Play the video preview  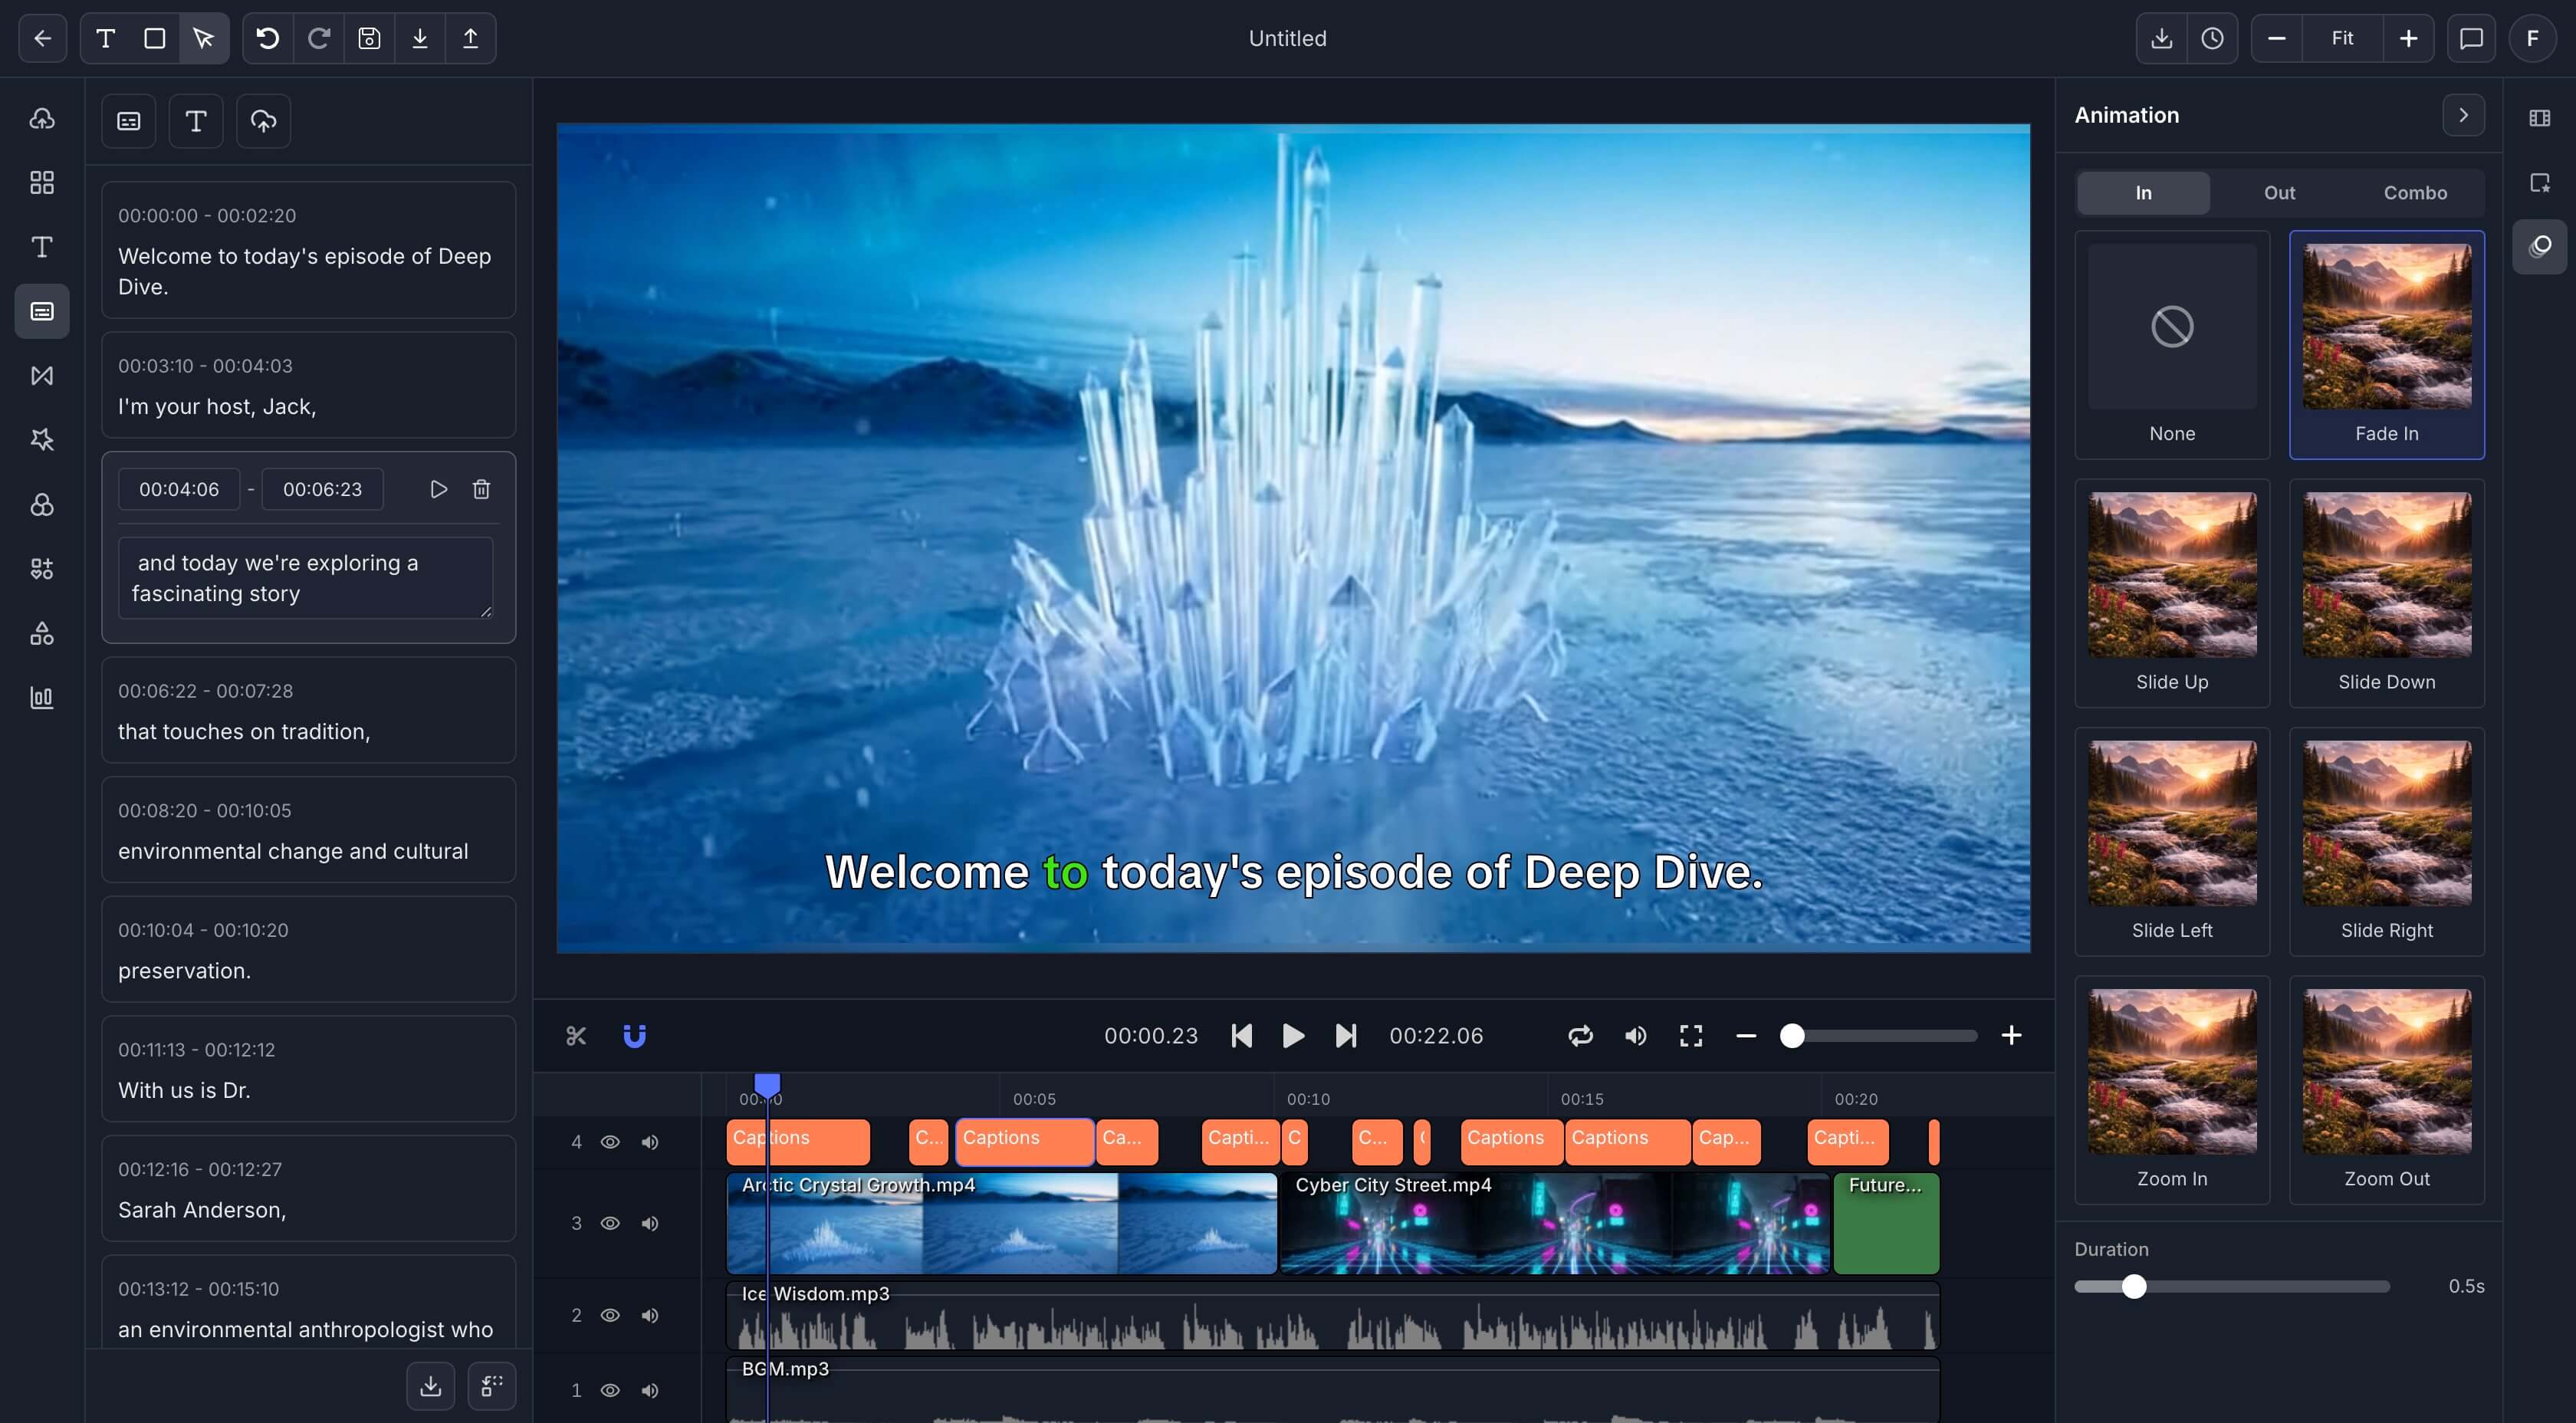coord(1293,1035)
